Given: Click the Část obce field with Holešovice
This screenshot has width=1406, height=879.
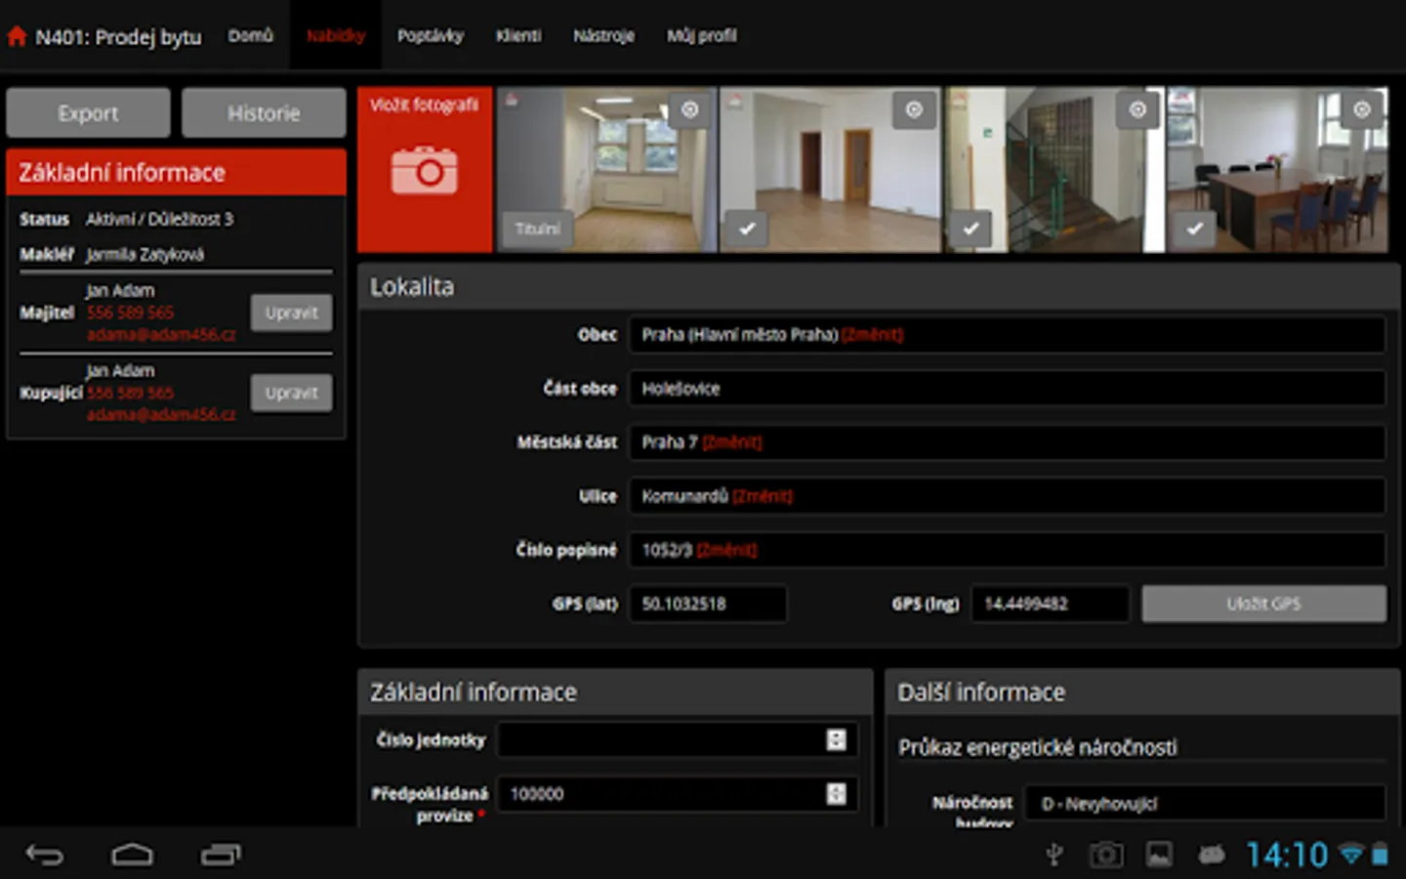Looking at the screenshot, I should click(x=1008, y=389).
